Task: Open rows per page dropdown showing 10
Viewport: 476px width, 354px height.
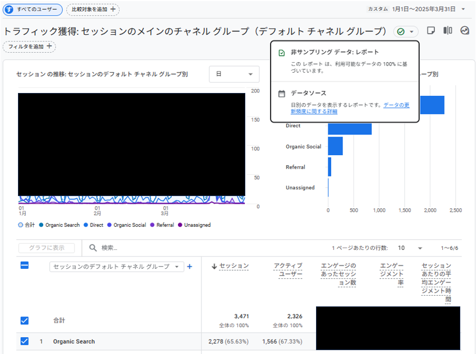Action: coord(410,248)
